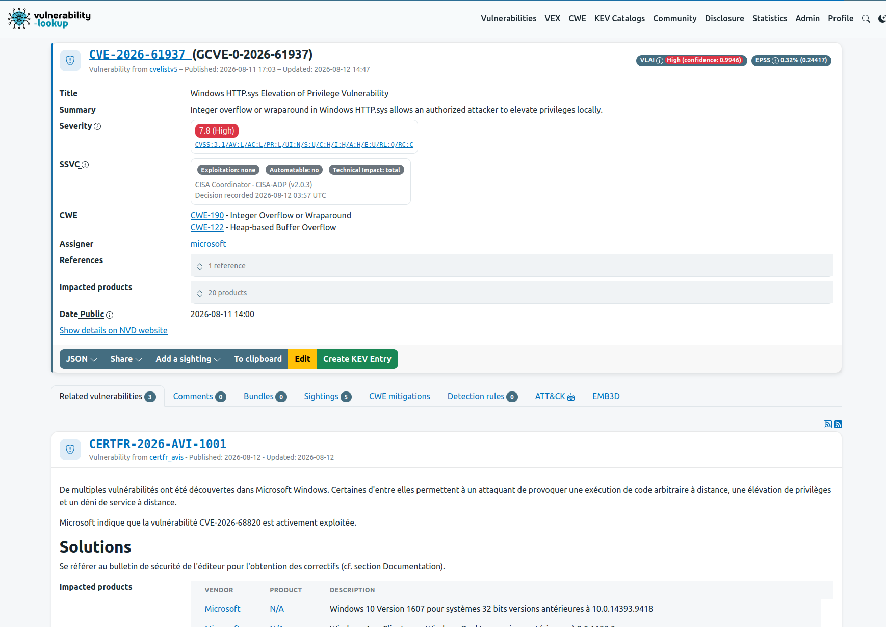Image resolution: width=886 pixels, height=627 pixels.
Task: Click the shield icon beside CERTFR-2026-AVI-1001
Action: click(70, 450)
